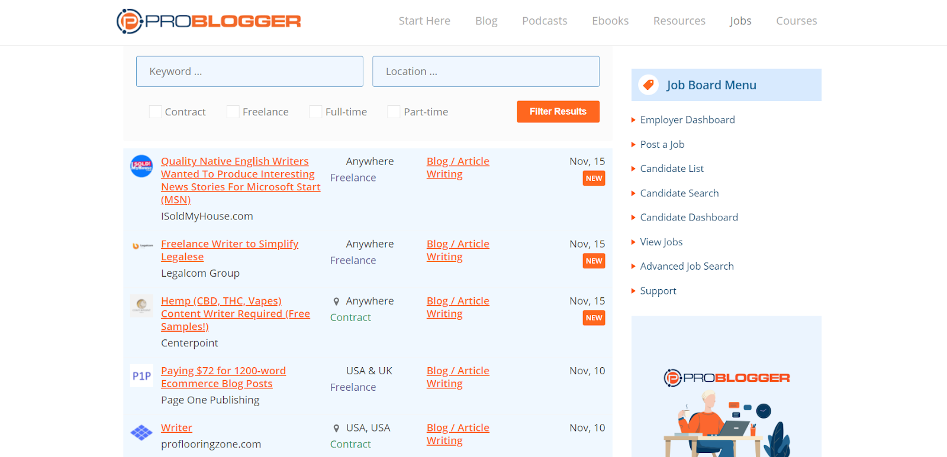Focus the Keyword search field
This screenshot has width=947, height=457.
[x=250, y=72]
